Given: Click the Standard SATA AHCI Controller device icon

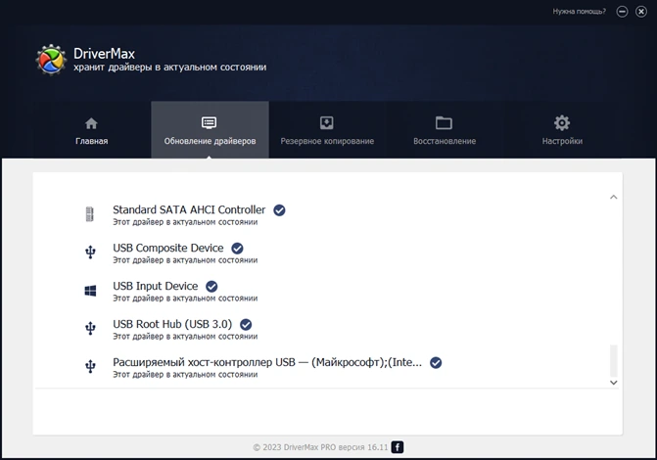Looking at the screenshot, I should [90, 214].
